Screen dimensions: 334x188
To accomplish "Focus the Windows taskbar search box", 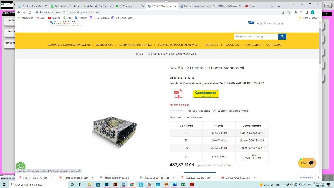I will (x=39, y=185).
